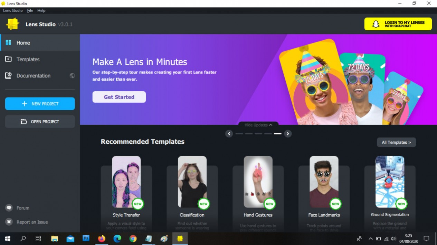Open the People icon in system tray
Image resolution: width=437 pixels, height=245 pixels.
click(360, 238)
